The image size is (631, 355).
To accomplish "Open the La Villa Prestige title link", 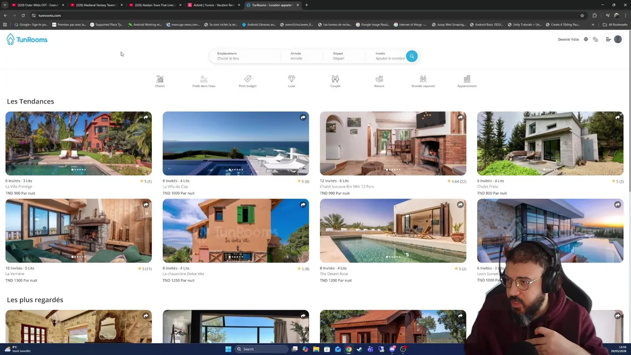I will pos(19,186).
